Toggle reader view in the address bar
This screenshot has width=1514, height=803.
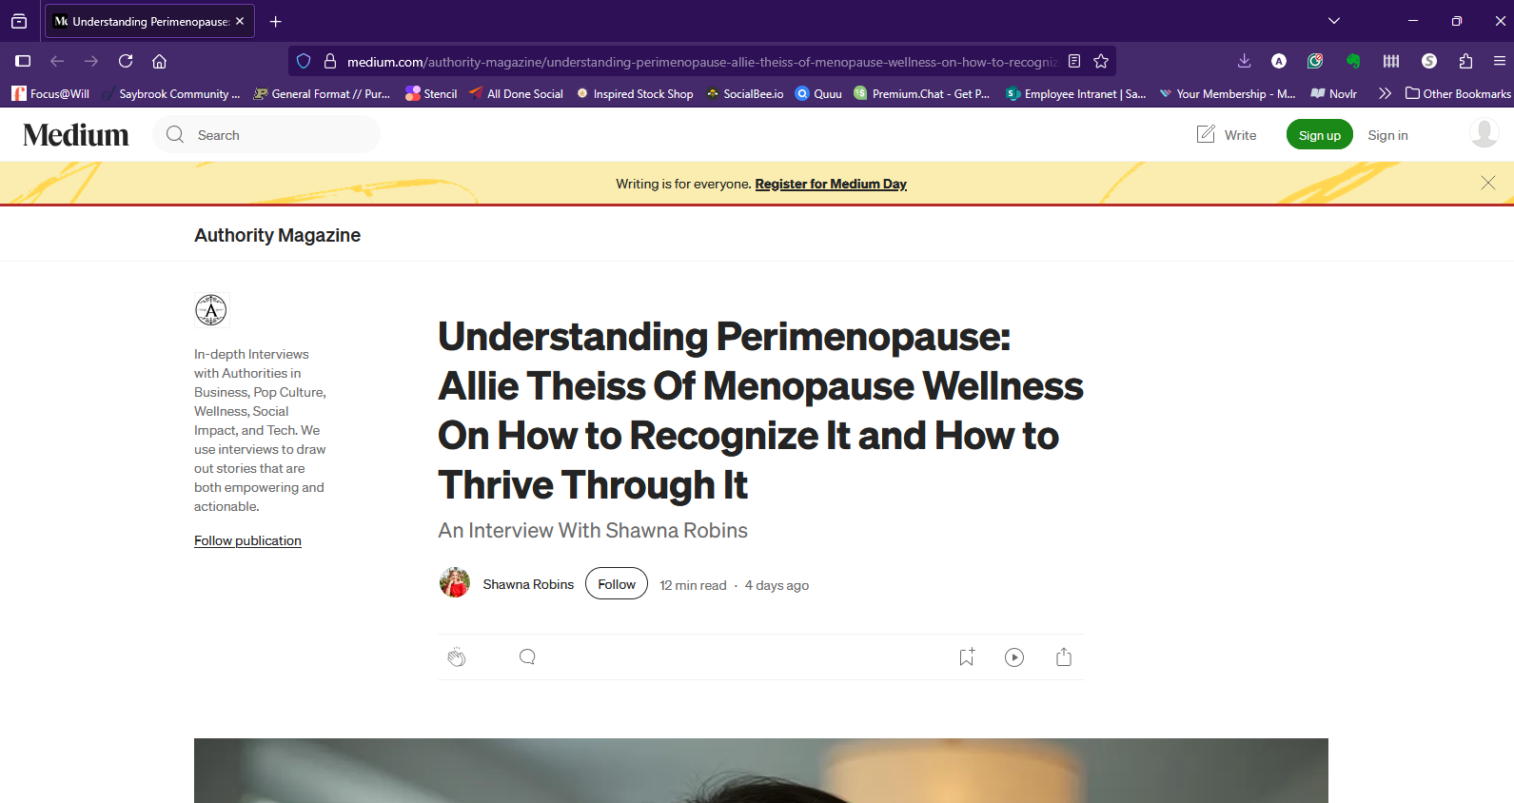[1074, 61]
